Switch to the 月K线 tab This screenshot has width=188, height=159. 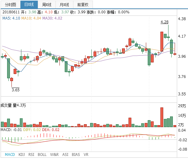(64, 5)
